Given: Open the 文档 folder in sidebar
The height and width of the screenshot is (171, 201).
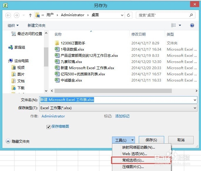Looking at the screenshot, I should 18,81.
